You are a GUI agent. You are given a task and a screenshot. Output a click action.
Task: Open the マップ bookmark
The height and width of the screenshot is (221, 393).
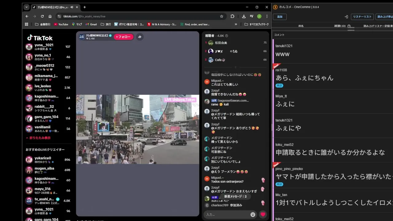(x=77, y=24)
